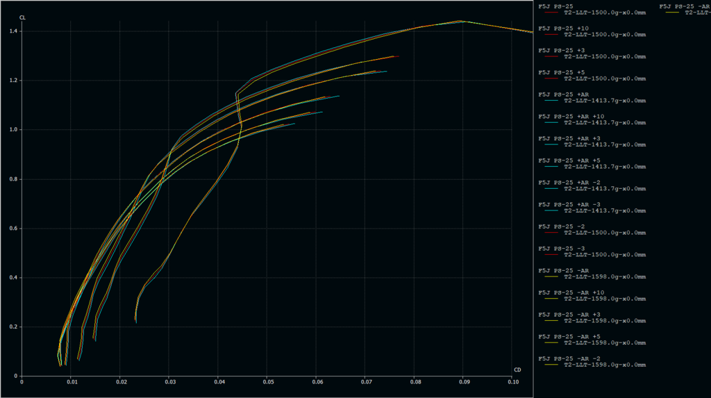Select the 'F5J PS-25 +10' legend entry
The height and width of the screenshot is (398, 711).
(562, 28)
